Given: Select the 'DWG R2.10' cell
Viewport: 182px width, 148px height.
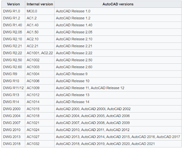Looking at the screenshot, I should pyautogui.click(x=13, y=39).
